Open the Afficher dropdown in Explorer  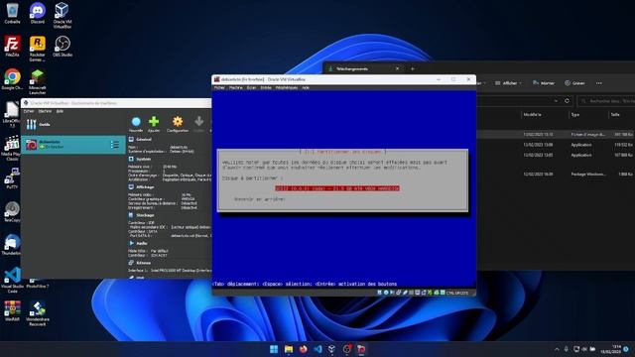pyautogui.click(x=508, y=83)
